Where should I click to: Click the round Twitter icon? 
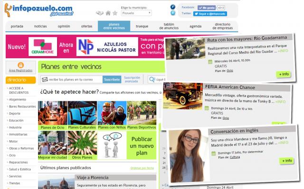(x=173, y=13)
